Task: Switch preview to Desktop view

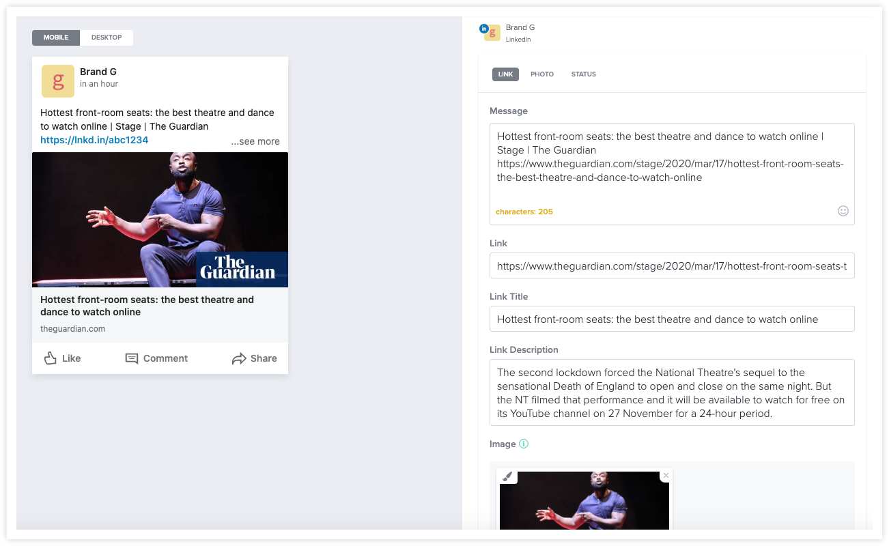Action: pyautogui.click(x=107, y=38)
